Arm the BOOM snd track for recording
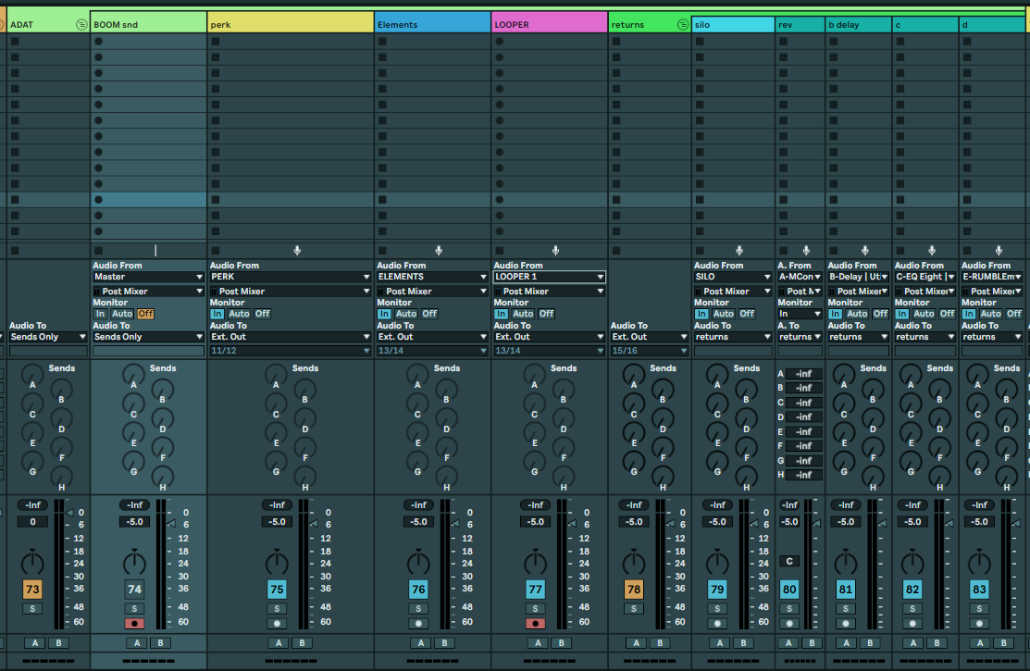This screenshot has width=1030, height=671. coord(134,624)
